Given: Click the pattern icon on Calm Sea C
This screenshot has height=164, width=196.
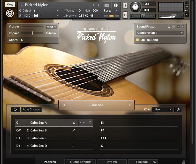Looking at the screenshot, I should (74, 138).
